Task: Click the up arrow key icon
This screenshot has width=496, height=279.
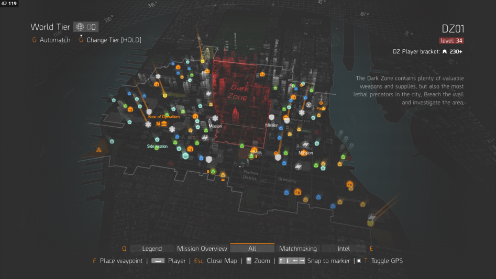Action: click(x=281, y=261)
